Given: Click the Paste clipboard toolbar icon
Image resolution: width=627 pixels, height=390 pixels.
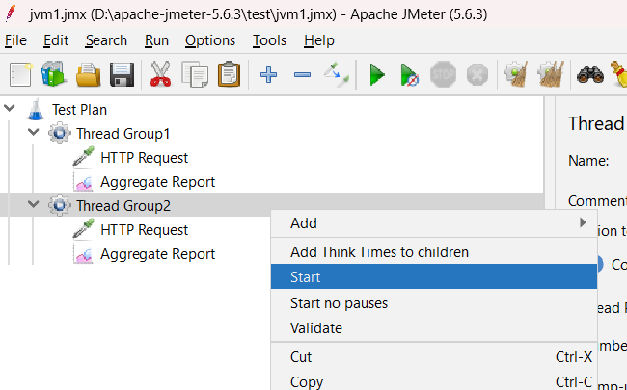Looking at the screenshot, I should click(230, 74).
